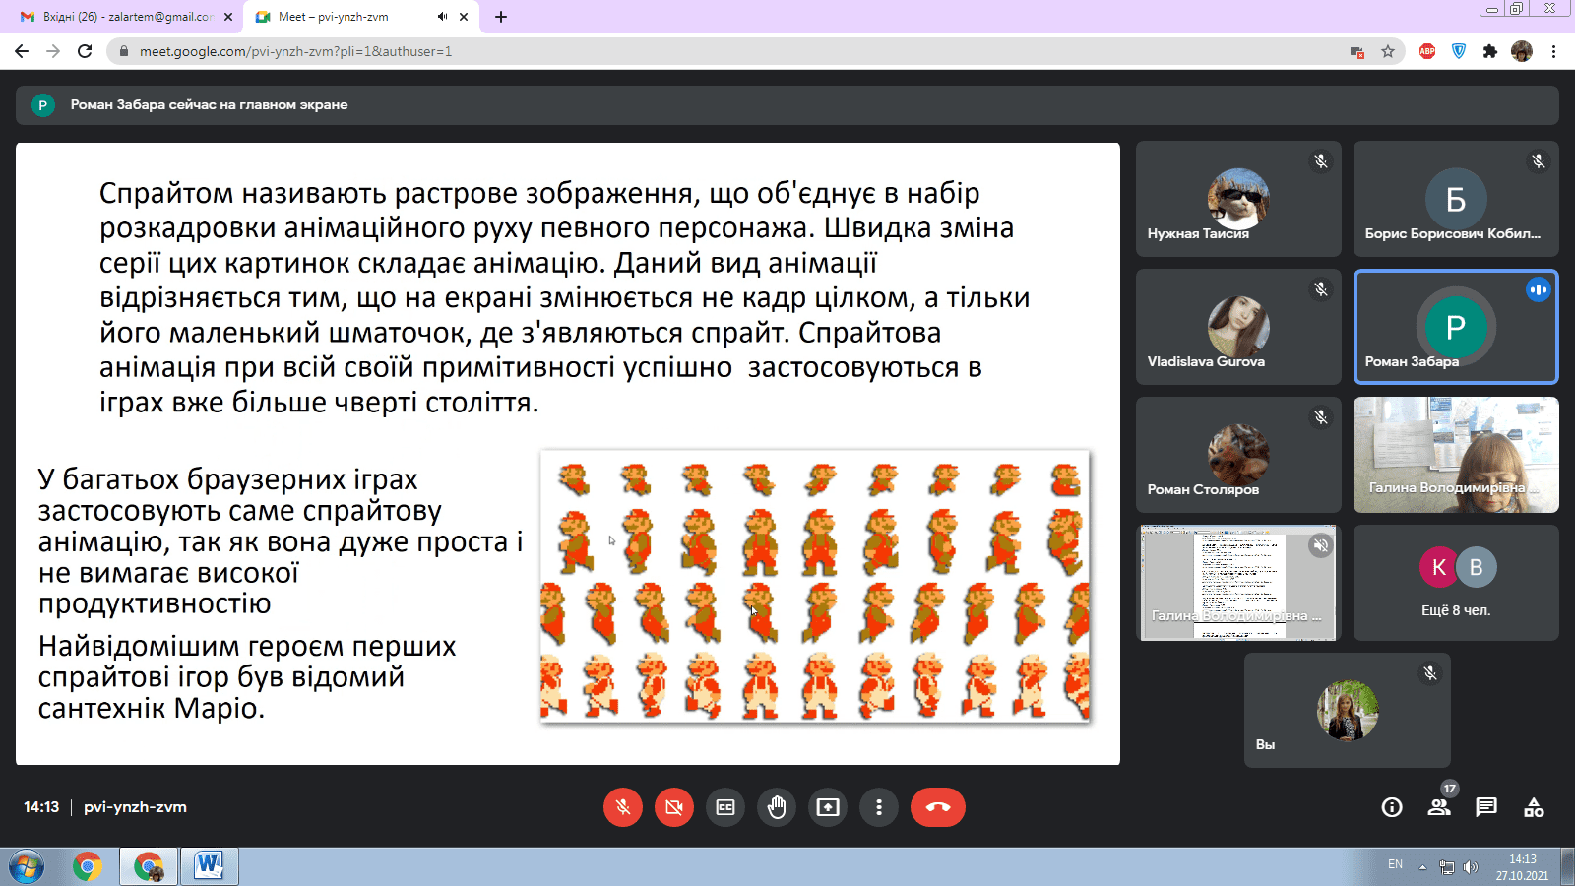Open the activities icon
1575x886 pixels.
[x=1534, y=807]
